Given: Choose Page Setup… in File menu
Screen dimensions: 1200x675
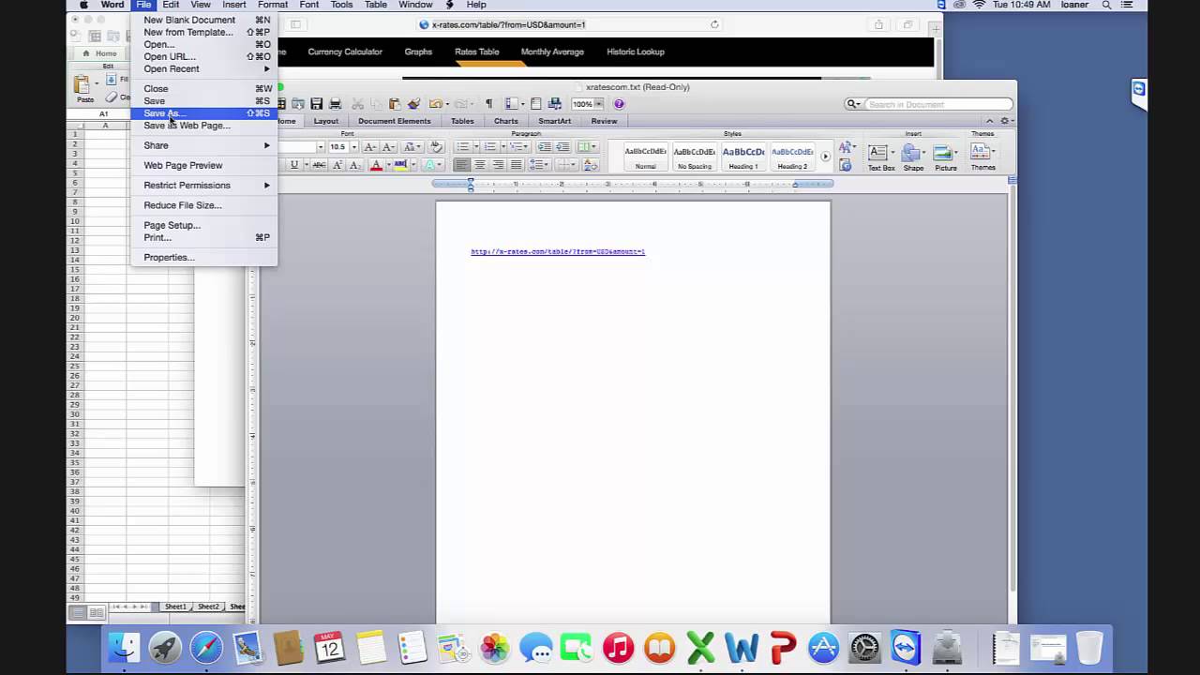Looking at the screenshot, I should [x=203, y=225].
